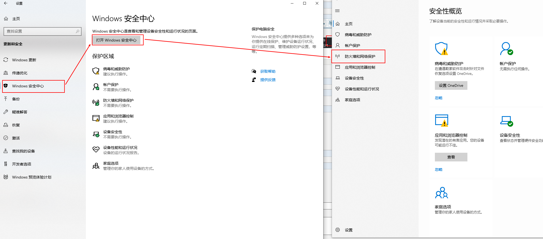Viewport: 543px width, 239px height.
Task: Click the backup arrow icon in the sidebar
Action: (6, 99)
